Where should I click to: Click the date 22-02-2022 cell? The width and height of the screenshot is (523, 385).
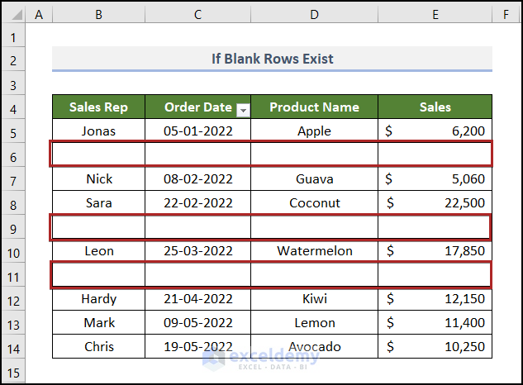[x=197, y=203]
